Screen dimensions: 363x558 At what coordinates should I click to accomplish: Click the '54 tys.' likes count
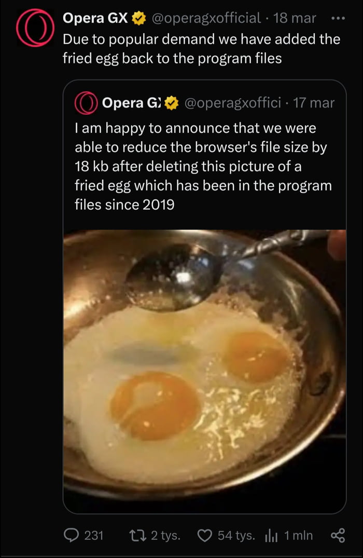coord(236,535)
